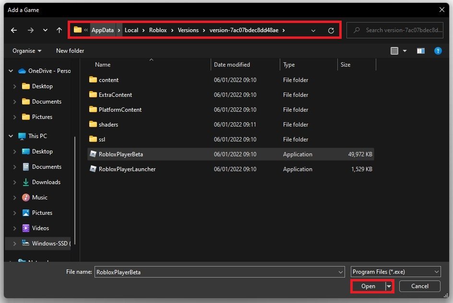This screenshot has width=453, height=303.
Task: Open the Organise menu
Action: (26, 51)
